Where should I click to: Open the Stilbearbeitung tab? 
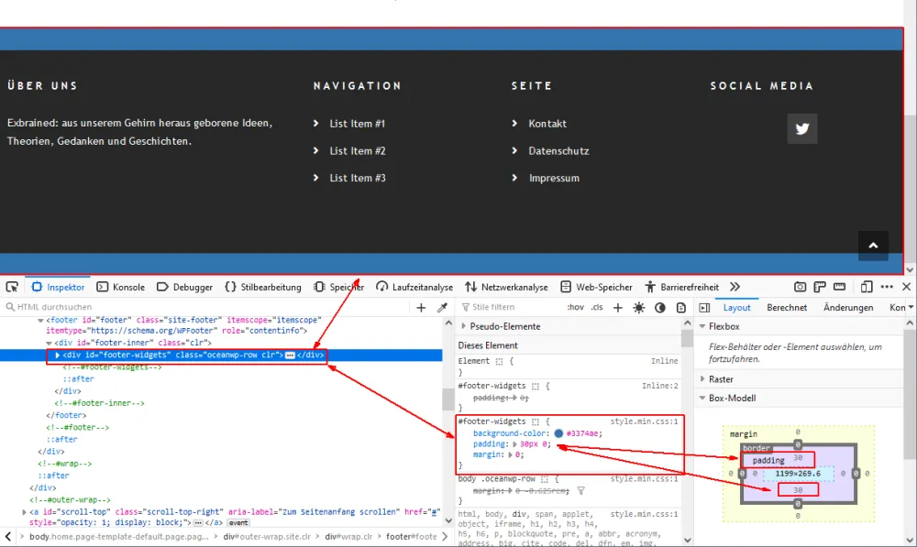[263, 287]
